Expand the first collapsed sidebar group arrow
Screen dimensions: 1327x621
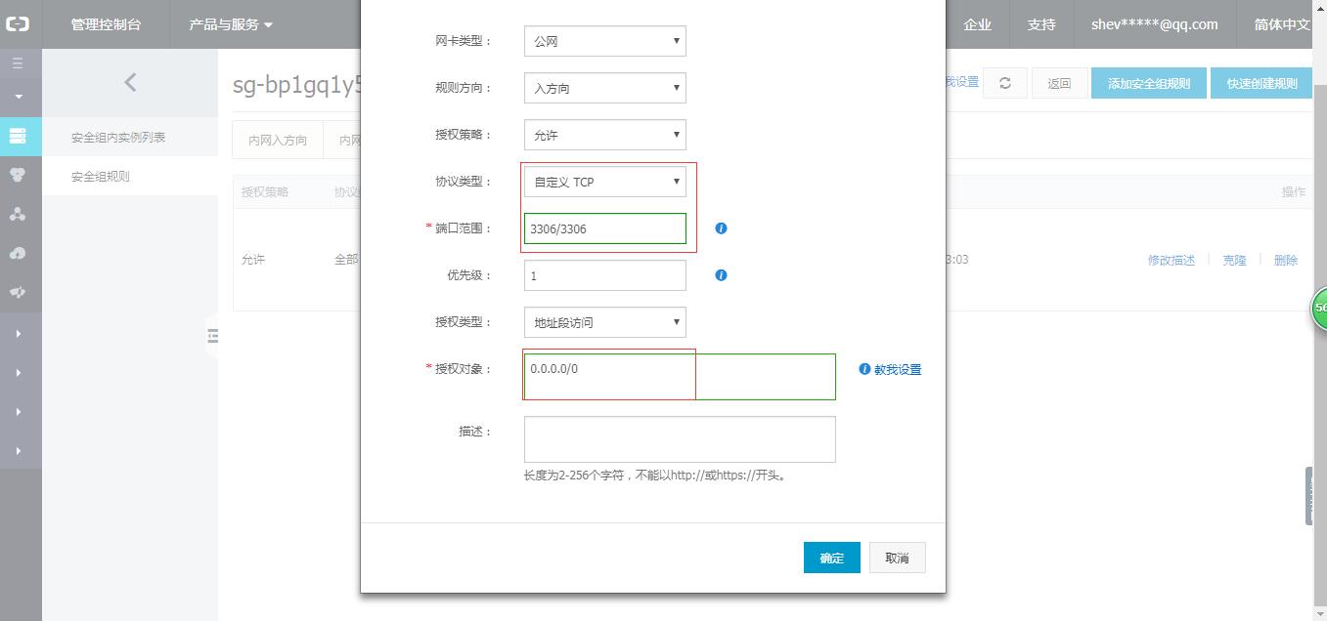click(x=19, y=334)
